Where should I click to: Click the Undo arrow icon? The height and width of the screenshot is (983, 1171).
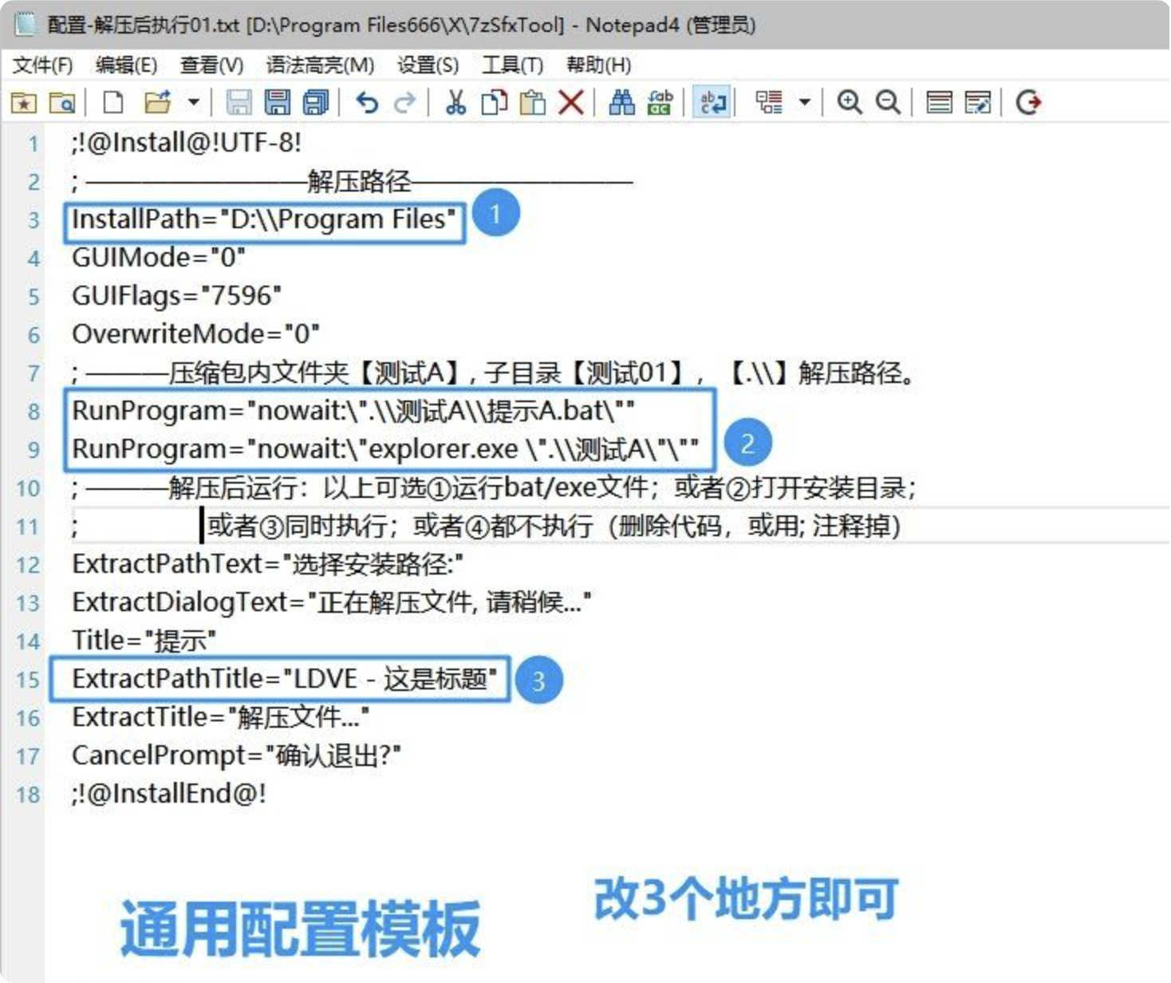(x=367, y=102)
